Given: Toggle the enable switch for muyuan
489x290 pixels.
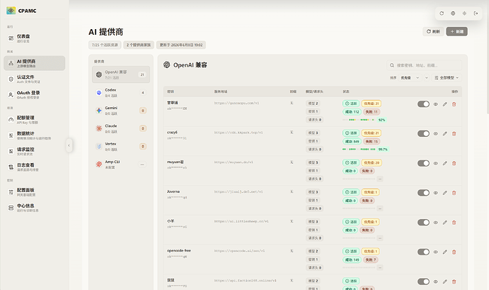Looking at the screenshot, I should coord(424,163).
